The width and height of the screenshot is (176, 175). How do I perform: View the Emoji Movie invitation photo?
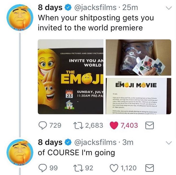point(70,77)
